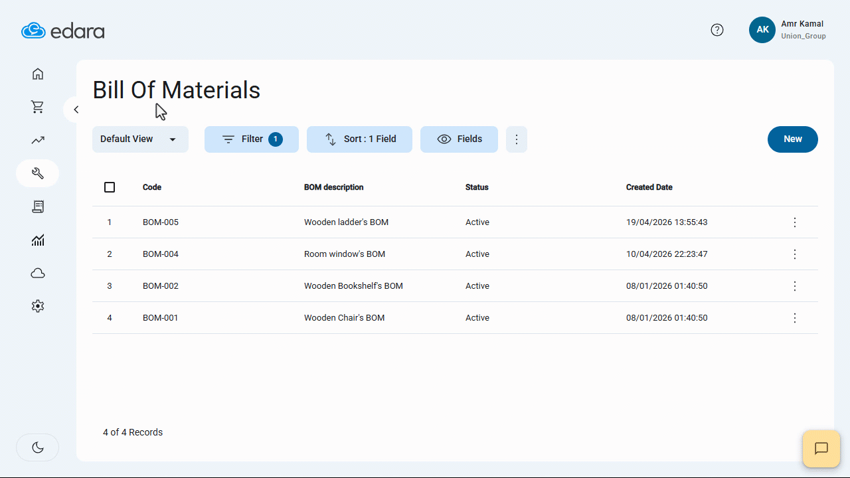850x478 pixels.
Task: Open the settings gear sidebar icon
Action: click(x=38, y=306)
